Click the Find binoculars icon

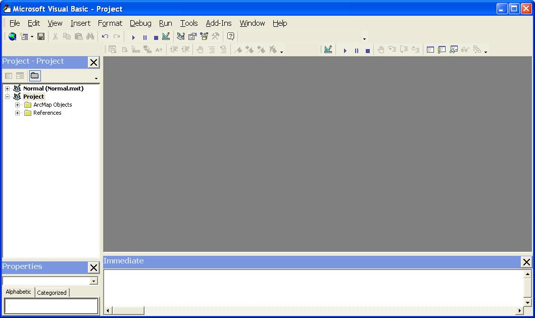coord(90,36)
